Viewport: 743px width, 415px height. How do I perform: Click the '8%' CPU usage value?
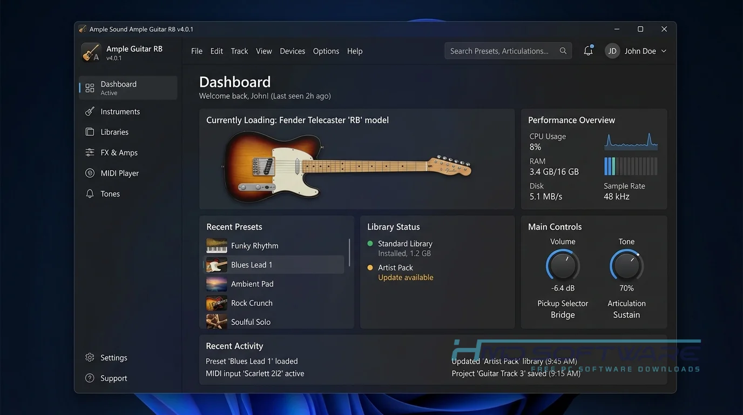[x=535, y=147]
